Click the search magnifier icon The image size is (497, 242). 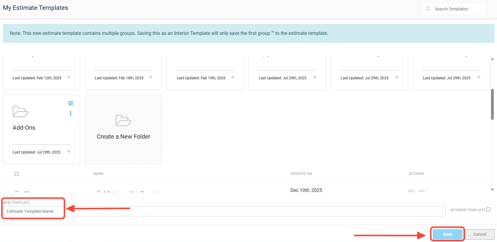(x=428, y=9)
